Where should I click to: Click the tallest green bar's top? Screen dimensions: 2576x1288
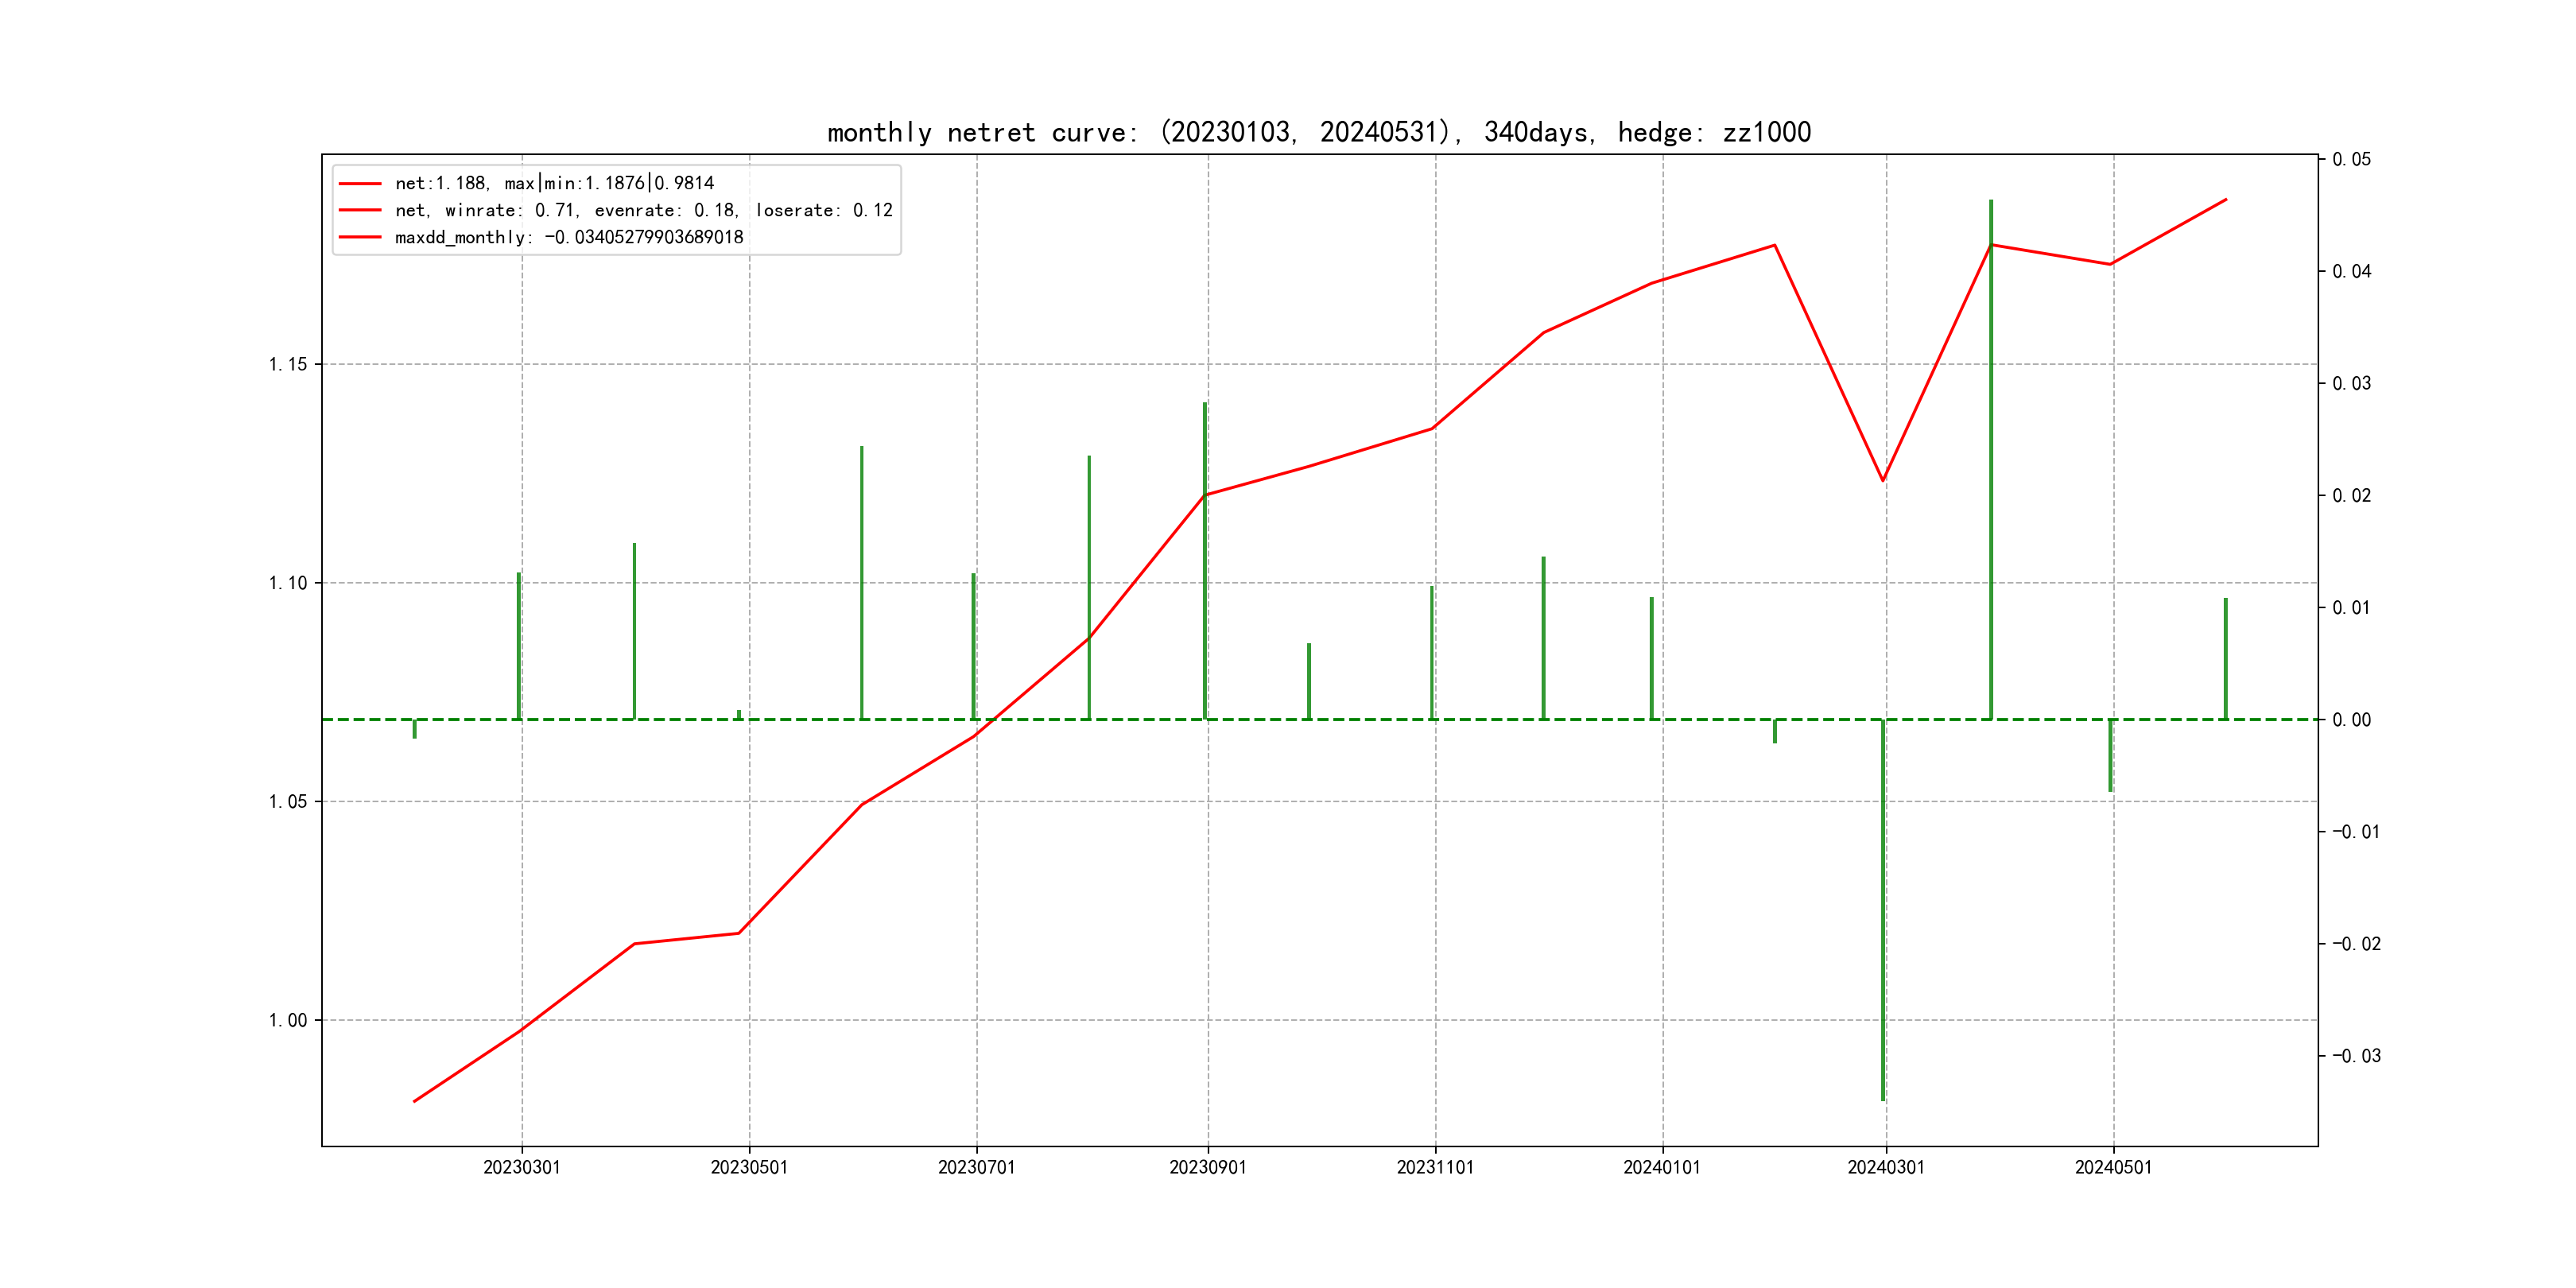click(1990, 202)
